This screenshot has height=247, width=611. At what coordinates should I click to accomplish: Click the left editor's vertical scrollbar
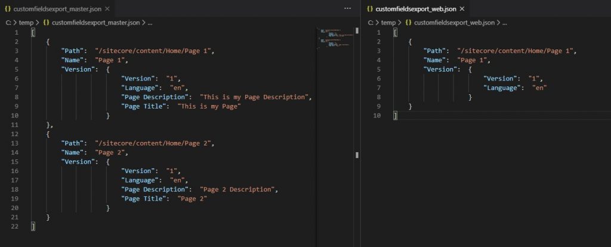pyautogui.click(x=357, y=89)
